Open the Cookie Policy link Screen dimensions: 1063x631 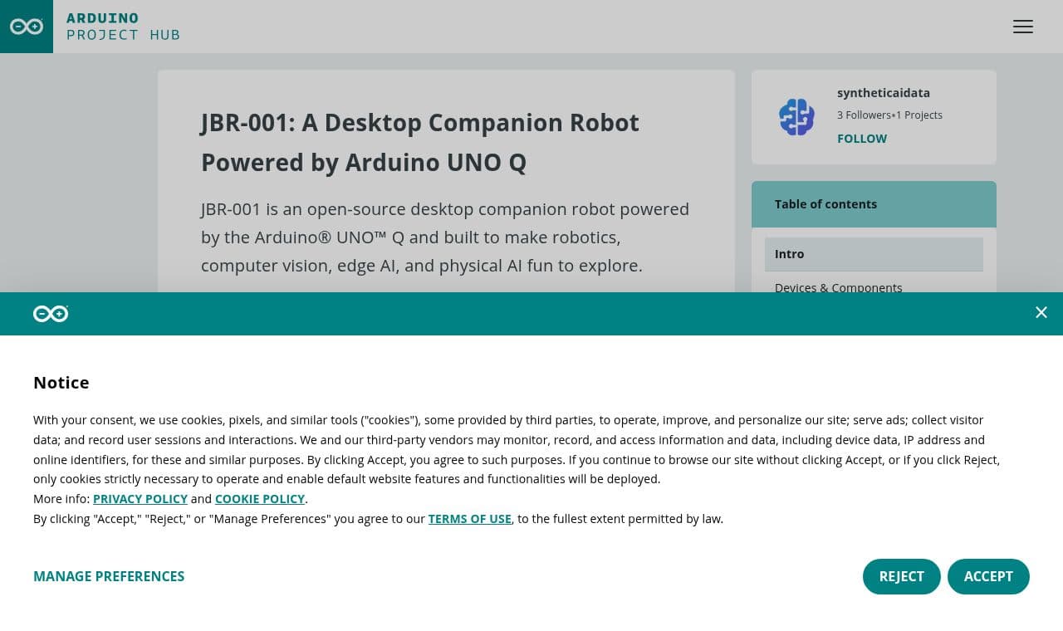tap(260, 499)
